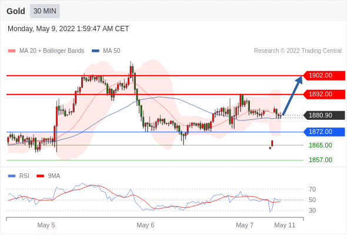The image size is (347, 235).
Task: Click the 1892.00 resistance price tag
Action: 324,95
